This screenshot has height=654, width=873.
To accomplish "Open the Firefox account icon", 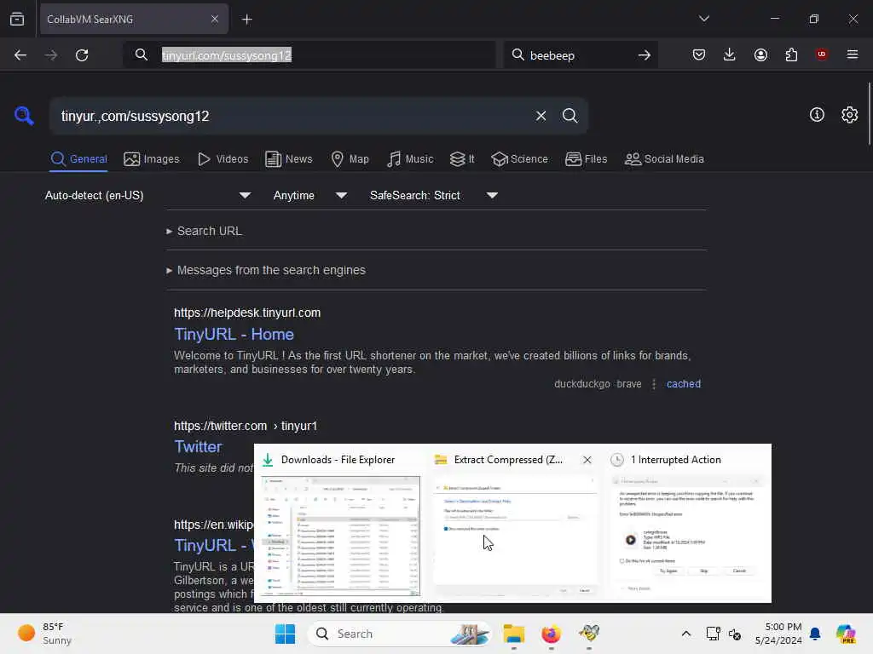I will [760, 54].
